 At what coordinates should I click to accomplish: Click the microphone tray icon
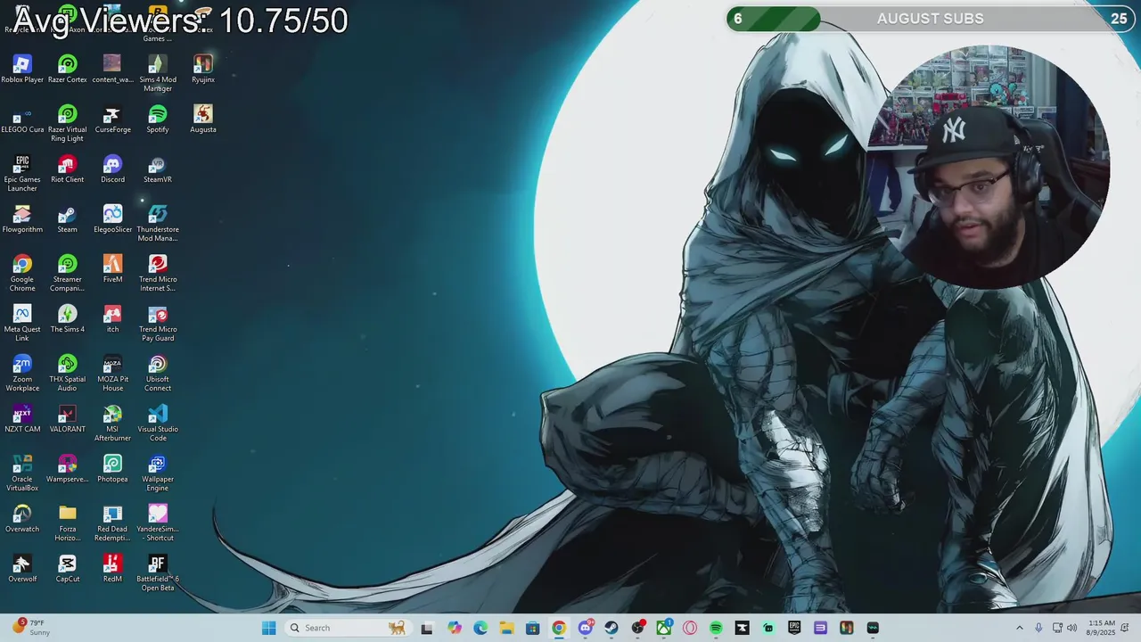point(1038,628)
